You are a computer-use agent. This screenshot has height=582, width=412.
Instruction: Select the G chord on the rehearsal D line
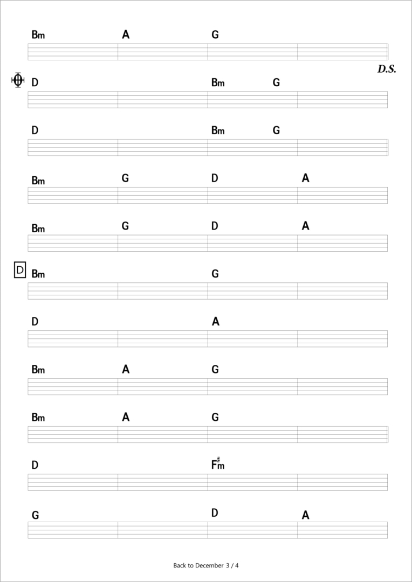pyautogui.click(x=215, y=274)
